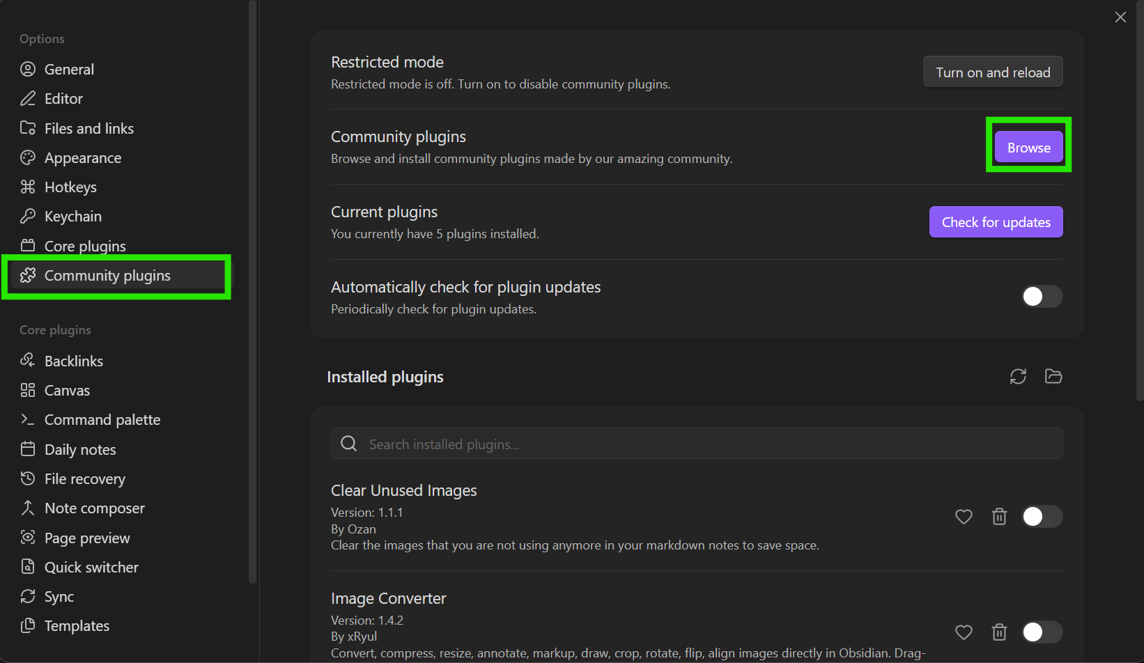The height and width of the screenshot is (663, 1144).
Task: Uninstall Image Converter via trash icon
Action: 999,632
